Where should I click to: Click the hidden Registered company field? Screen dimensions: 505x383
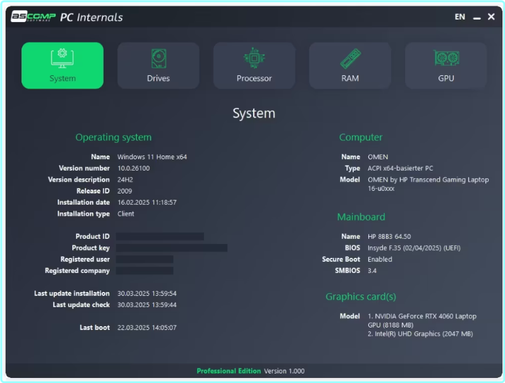pyautogui.click(x=145, y=271)
